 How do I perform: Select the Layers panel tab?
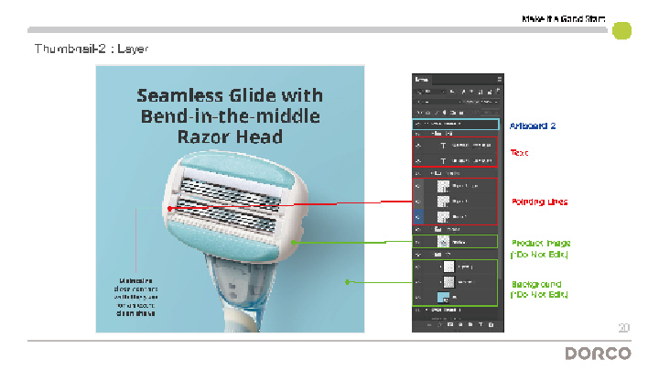(x=422, y=80)
